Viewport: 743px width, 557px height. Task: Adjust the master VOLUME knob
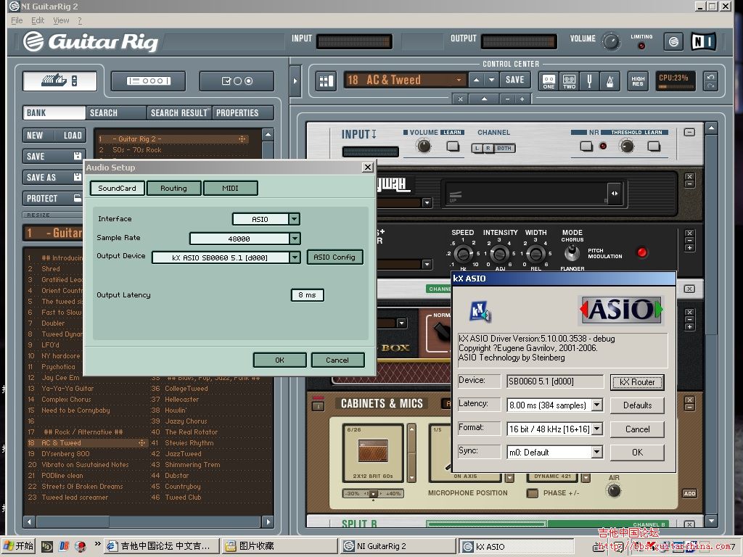(611, 41)
